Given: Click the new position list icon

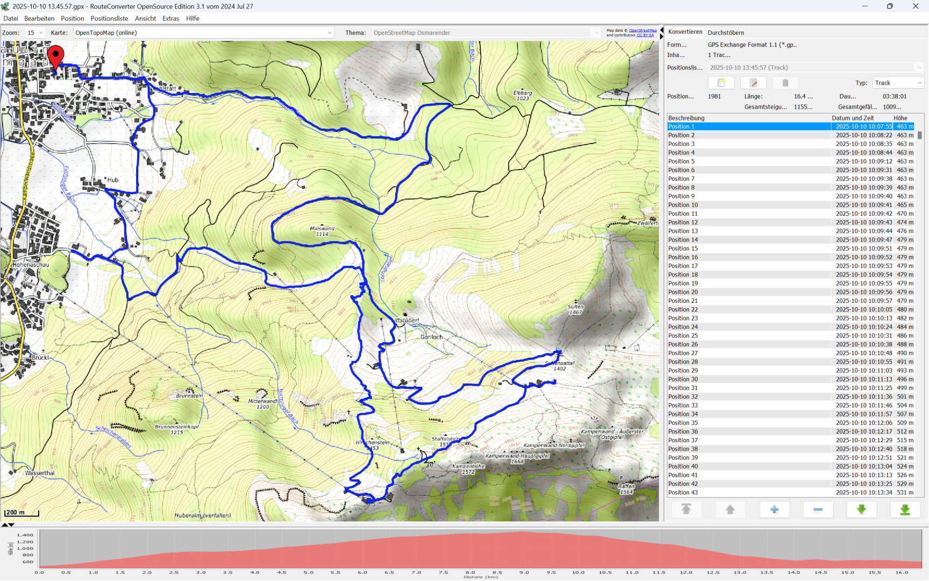Looking at the screenshot, I should 721,83.
